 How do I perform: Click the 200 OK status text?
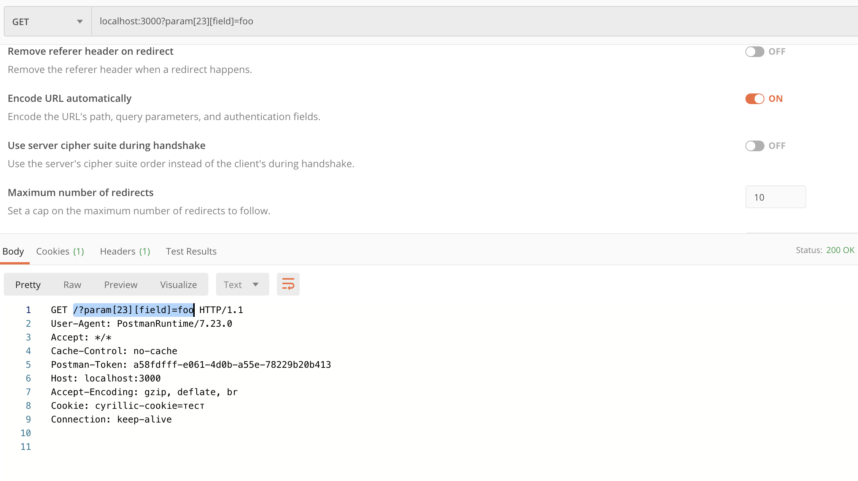pos(840,250)
